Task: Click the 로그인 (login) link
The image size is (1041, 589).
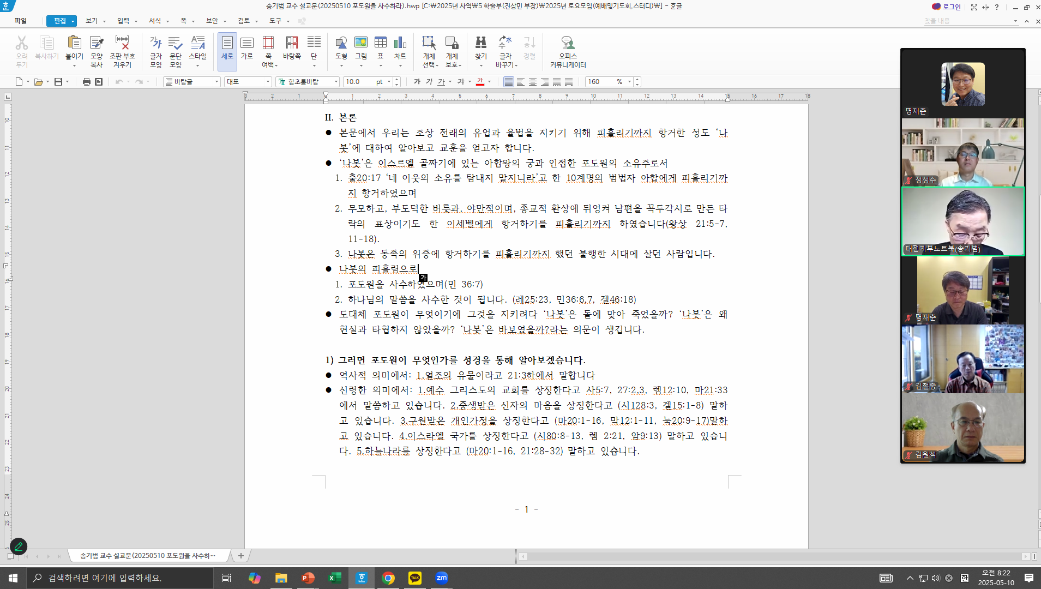Action: click(947, 7)
